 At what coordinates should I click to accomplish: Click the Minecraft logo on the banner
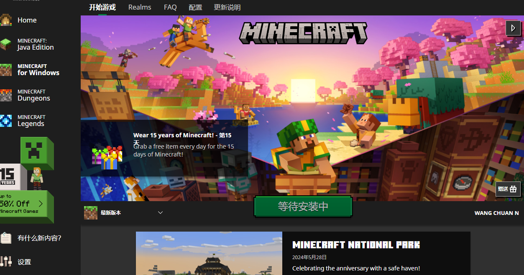(x=303, y=33)
